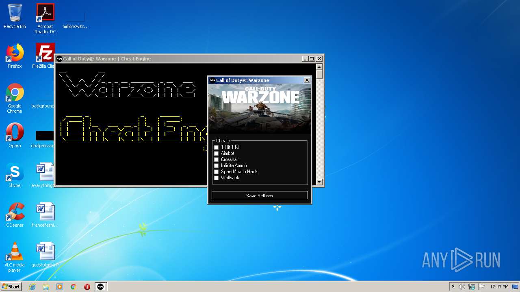The image size is (520, 292).
Task: Enable the Wallhack cheat
Action: click(x=216, y=178)
